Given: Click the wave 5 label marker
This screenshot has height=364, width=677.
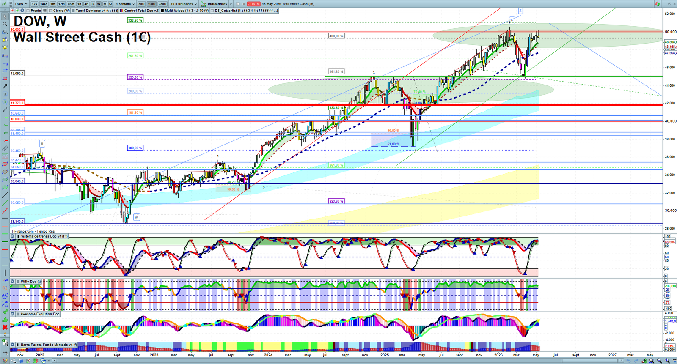Looking at the screenshot, I should click(520, 11).
